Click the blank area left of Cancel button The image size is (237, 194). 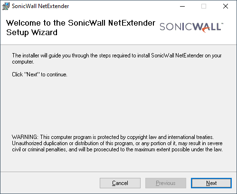point(50,183)
